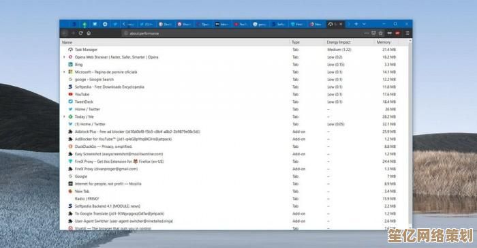Switch to the pinned TweetDeck tab

(95, 24)
